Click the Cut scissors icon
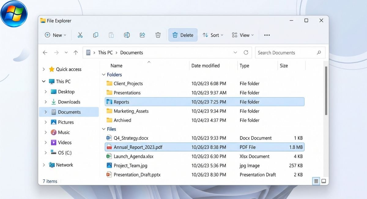The height and width of the screenshot is (199, 367). click(80, 35)
